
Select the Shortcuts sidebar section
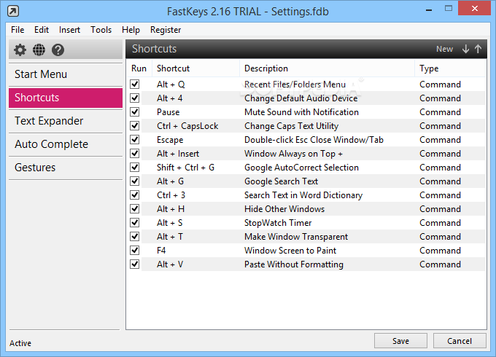click(66, 98)
